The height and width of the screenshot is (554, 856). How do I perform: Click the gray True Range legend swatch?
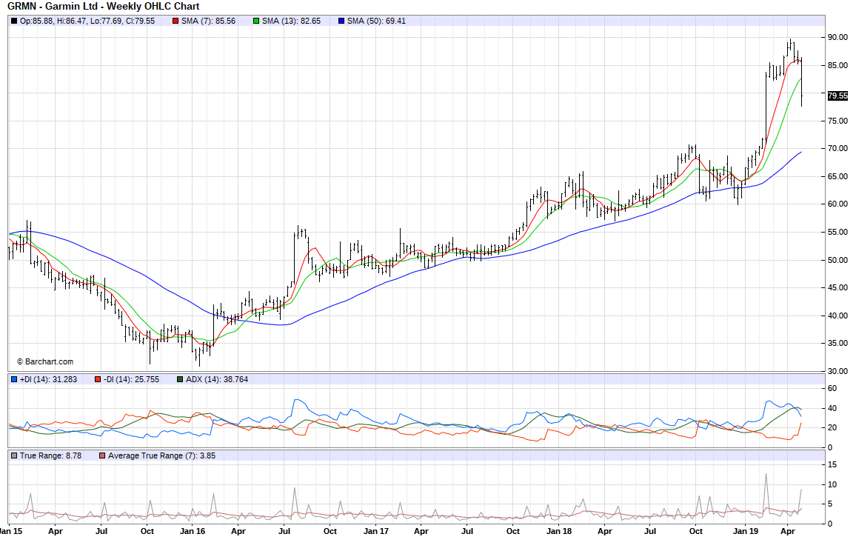point(13,455)
